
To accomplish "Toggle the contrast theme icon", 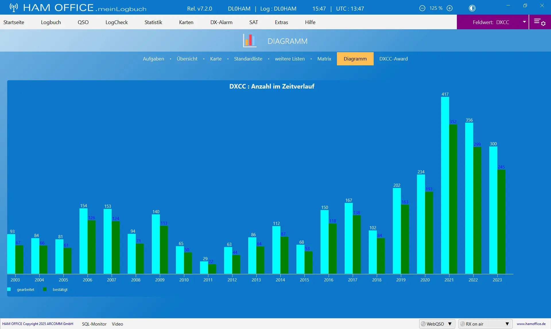I will (x=472, y=8).
